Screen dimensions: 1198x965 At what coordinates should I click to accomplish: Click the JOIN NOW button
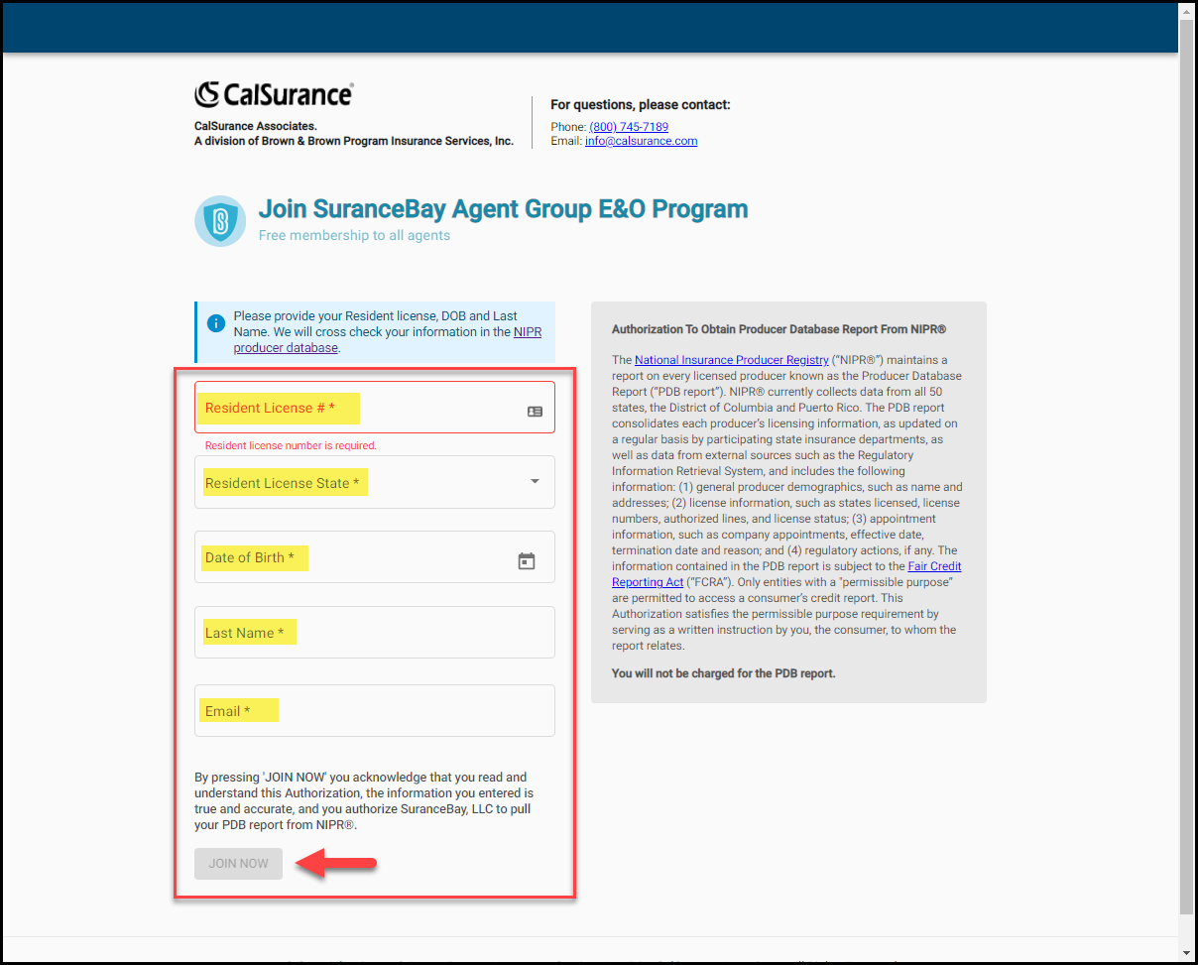click(238, 864)
